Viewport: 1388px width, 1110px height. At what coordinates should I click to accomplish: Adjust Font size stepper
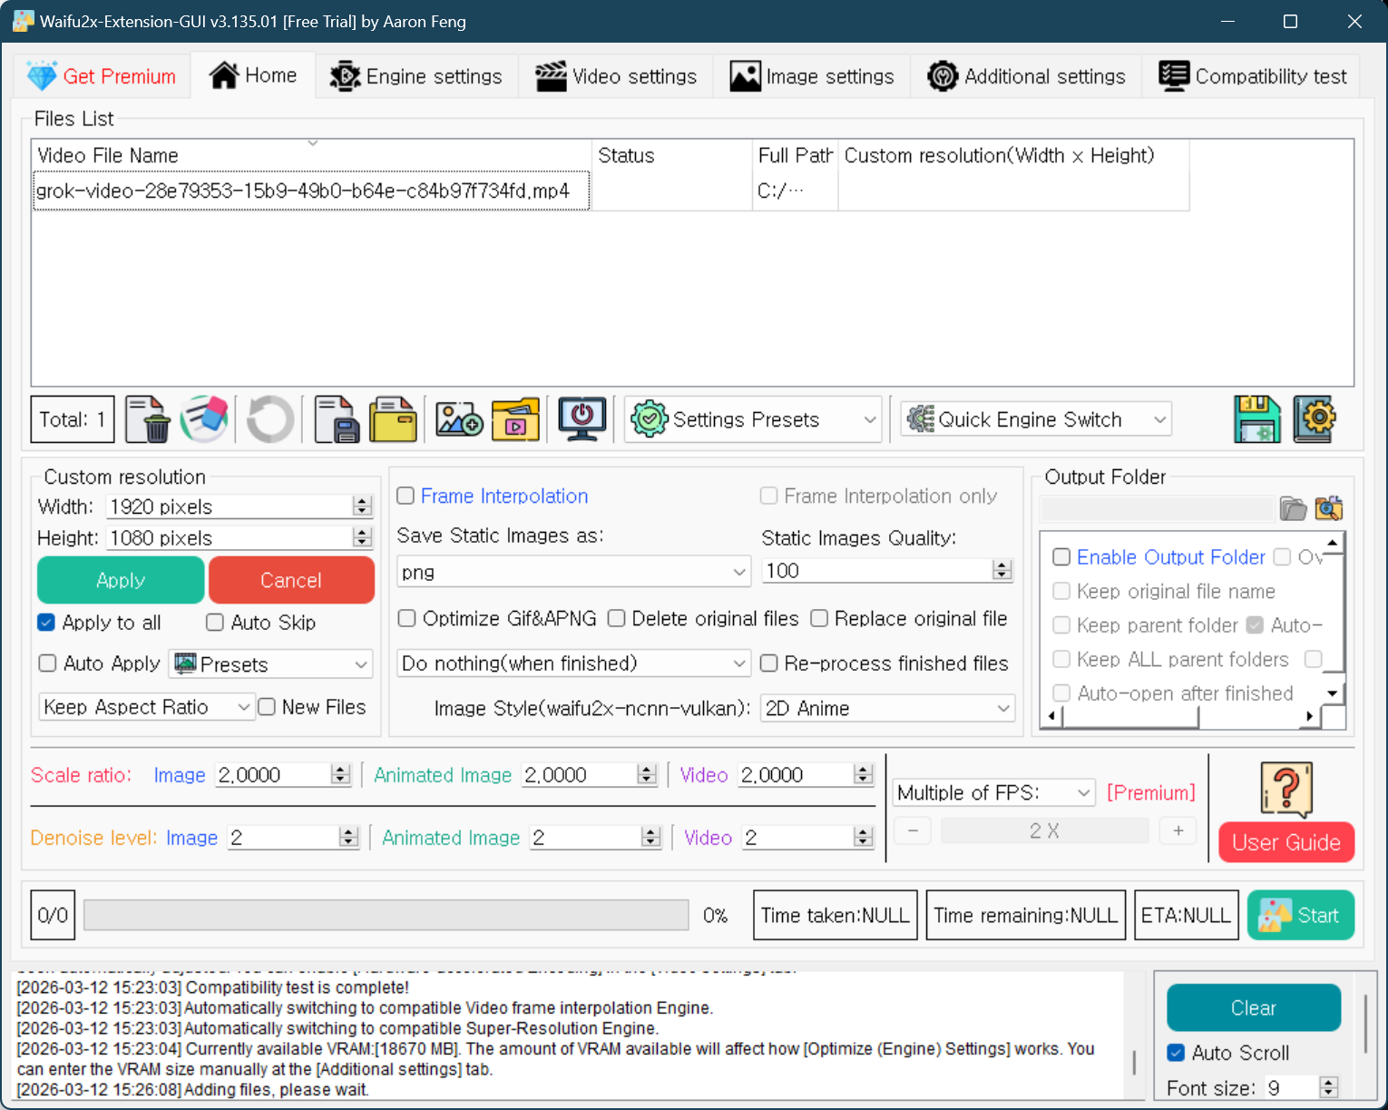pos(1329,1087)
